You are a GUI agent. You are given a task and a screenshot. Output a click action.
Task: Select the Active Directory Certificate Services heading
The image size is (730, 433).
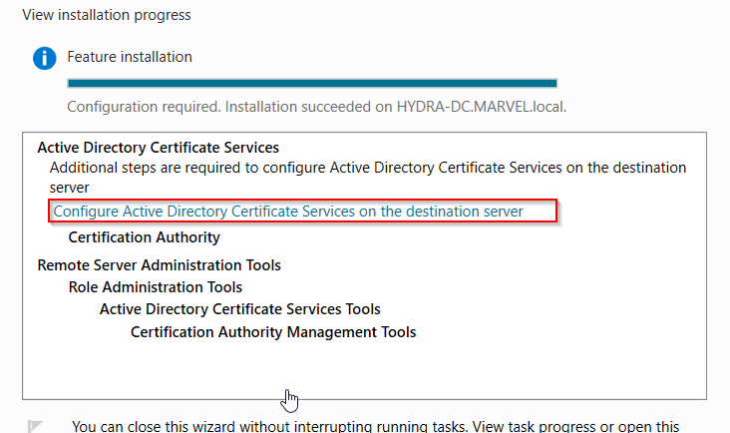click(x=159, y=148)
